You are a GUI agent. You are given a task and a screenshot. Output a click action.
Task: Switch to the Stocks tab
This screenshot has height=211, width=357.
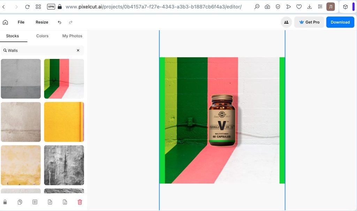pyautogui.click(x=13, y=36)
